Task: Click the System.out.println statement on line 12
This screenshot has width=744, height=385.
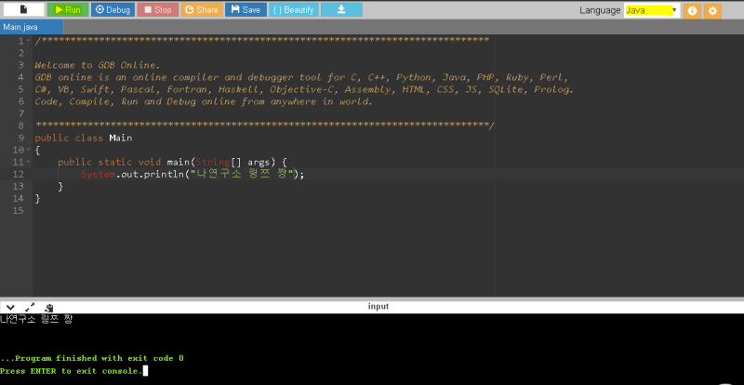Action: 193,174
